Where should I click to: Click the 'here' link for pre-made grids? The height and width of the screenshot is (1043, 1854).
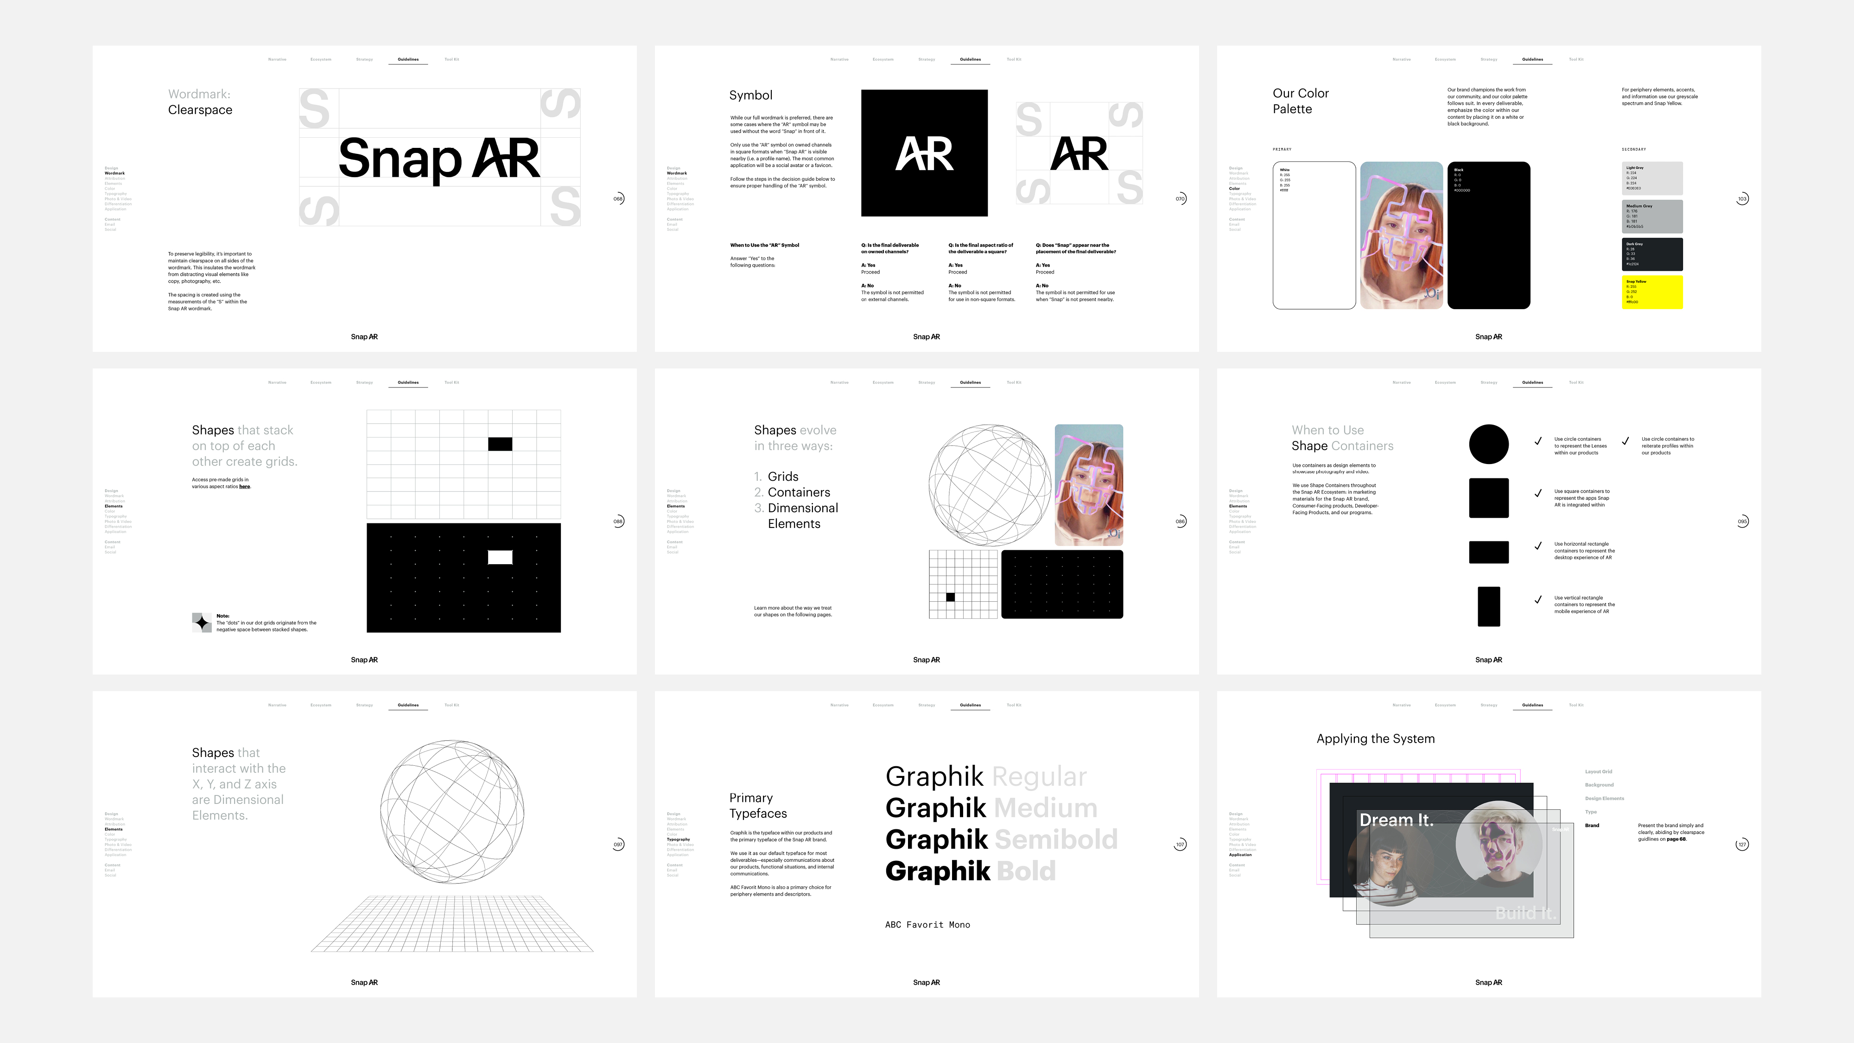tap(245, 487)
